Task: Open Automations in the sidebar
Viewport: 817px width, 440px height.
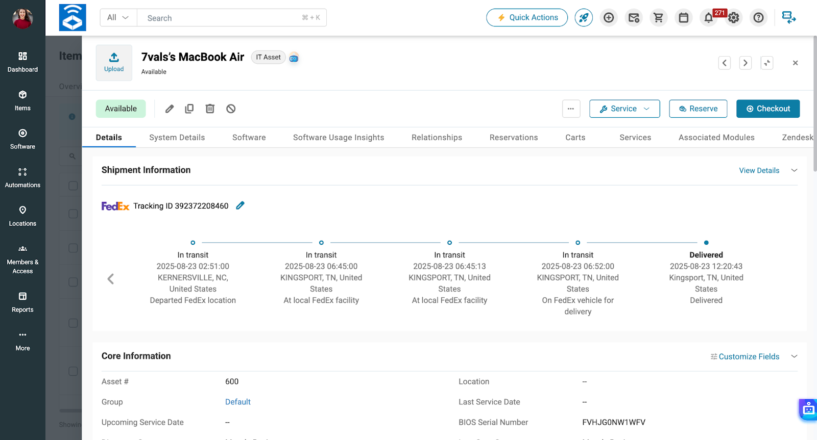Action: pyautogui.click(x=22, y=177)
